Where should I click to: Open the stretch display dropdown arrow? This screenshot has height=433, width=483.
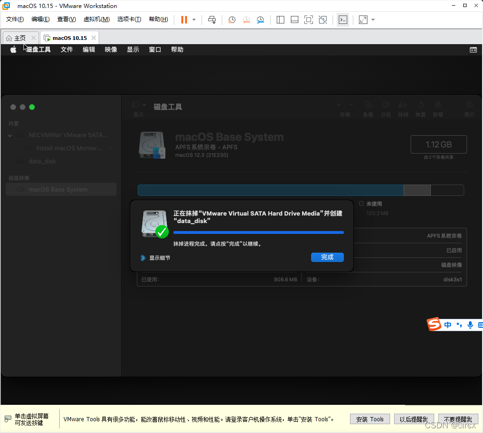pos(373,20)
